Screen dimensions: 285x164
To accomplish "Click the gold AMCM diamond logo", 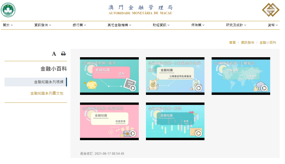I will 271,10.
